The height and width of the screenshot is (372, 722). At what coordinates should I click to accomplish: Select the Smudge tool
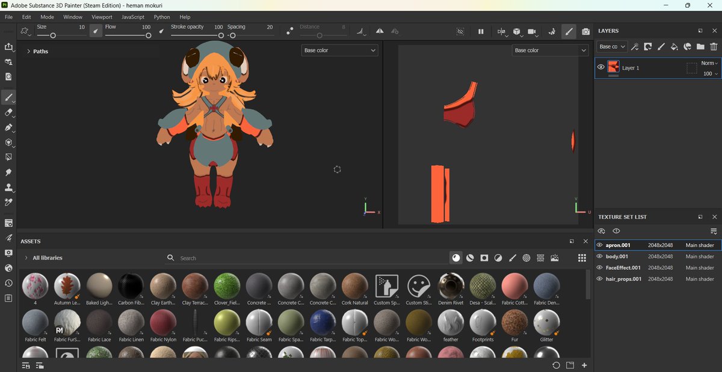(x=8, y=172)
